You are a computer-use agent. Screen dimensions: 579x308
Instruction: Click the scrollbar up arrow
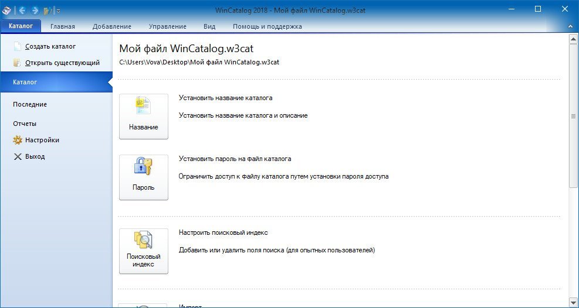tap(574, 39)
